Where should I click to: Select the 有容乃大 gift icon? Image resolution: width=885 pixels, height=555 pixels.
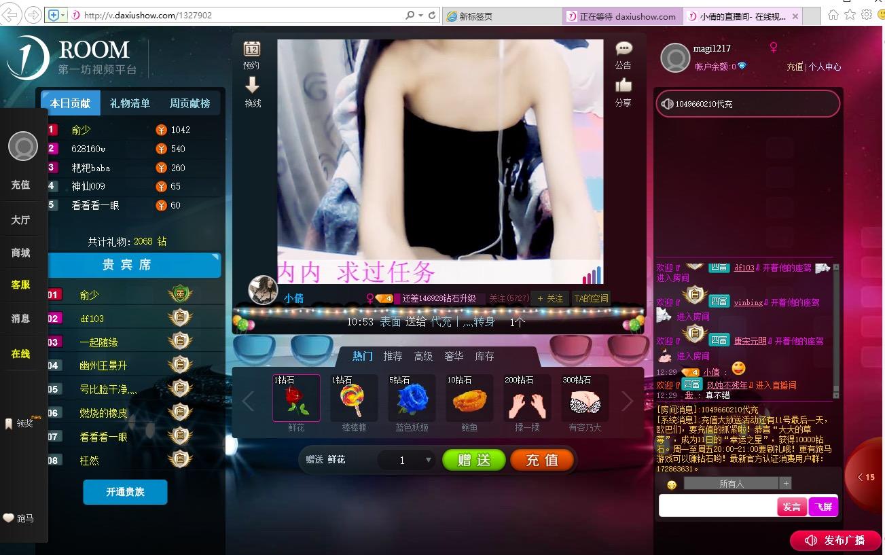(585, 398)
